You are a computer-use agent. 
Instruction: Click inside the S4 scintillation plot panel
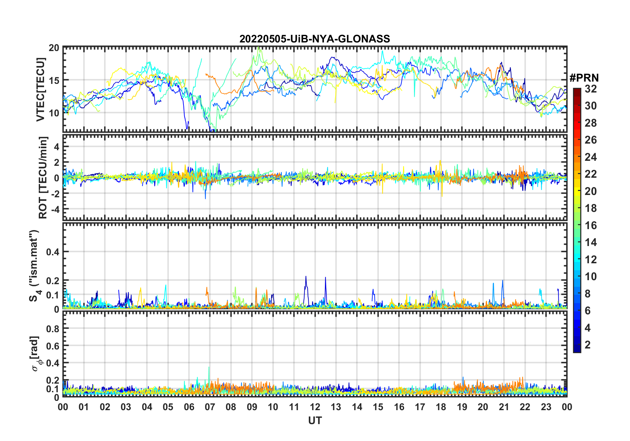[x=315, y=266]
